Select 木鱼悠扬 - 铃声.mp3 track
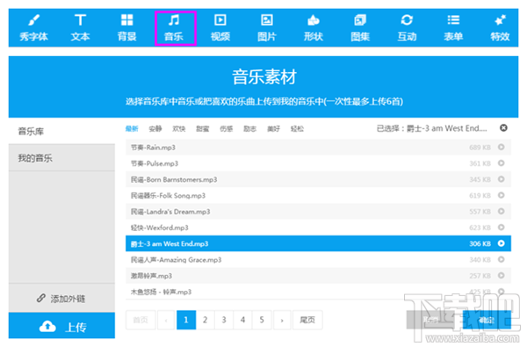527x347 pixels. (x=318, y=292)
